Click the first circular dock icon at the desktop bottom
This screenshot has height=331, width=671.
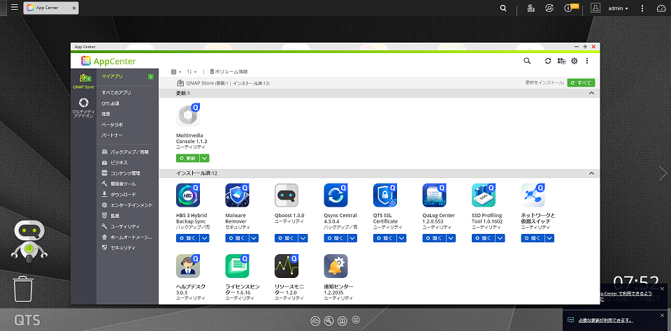[x=315, y=321]
